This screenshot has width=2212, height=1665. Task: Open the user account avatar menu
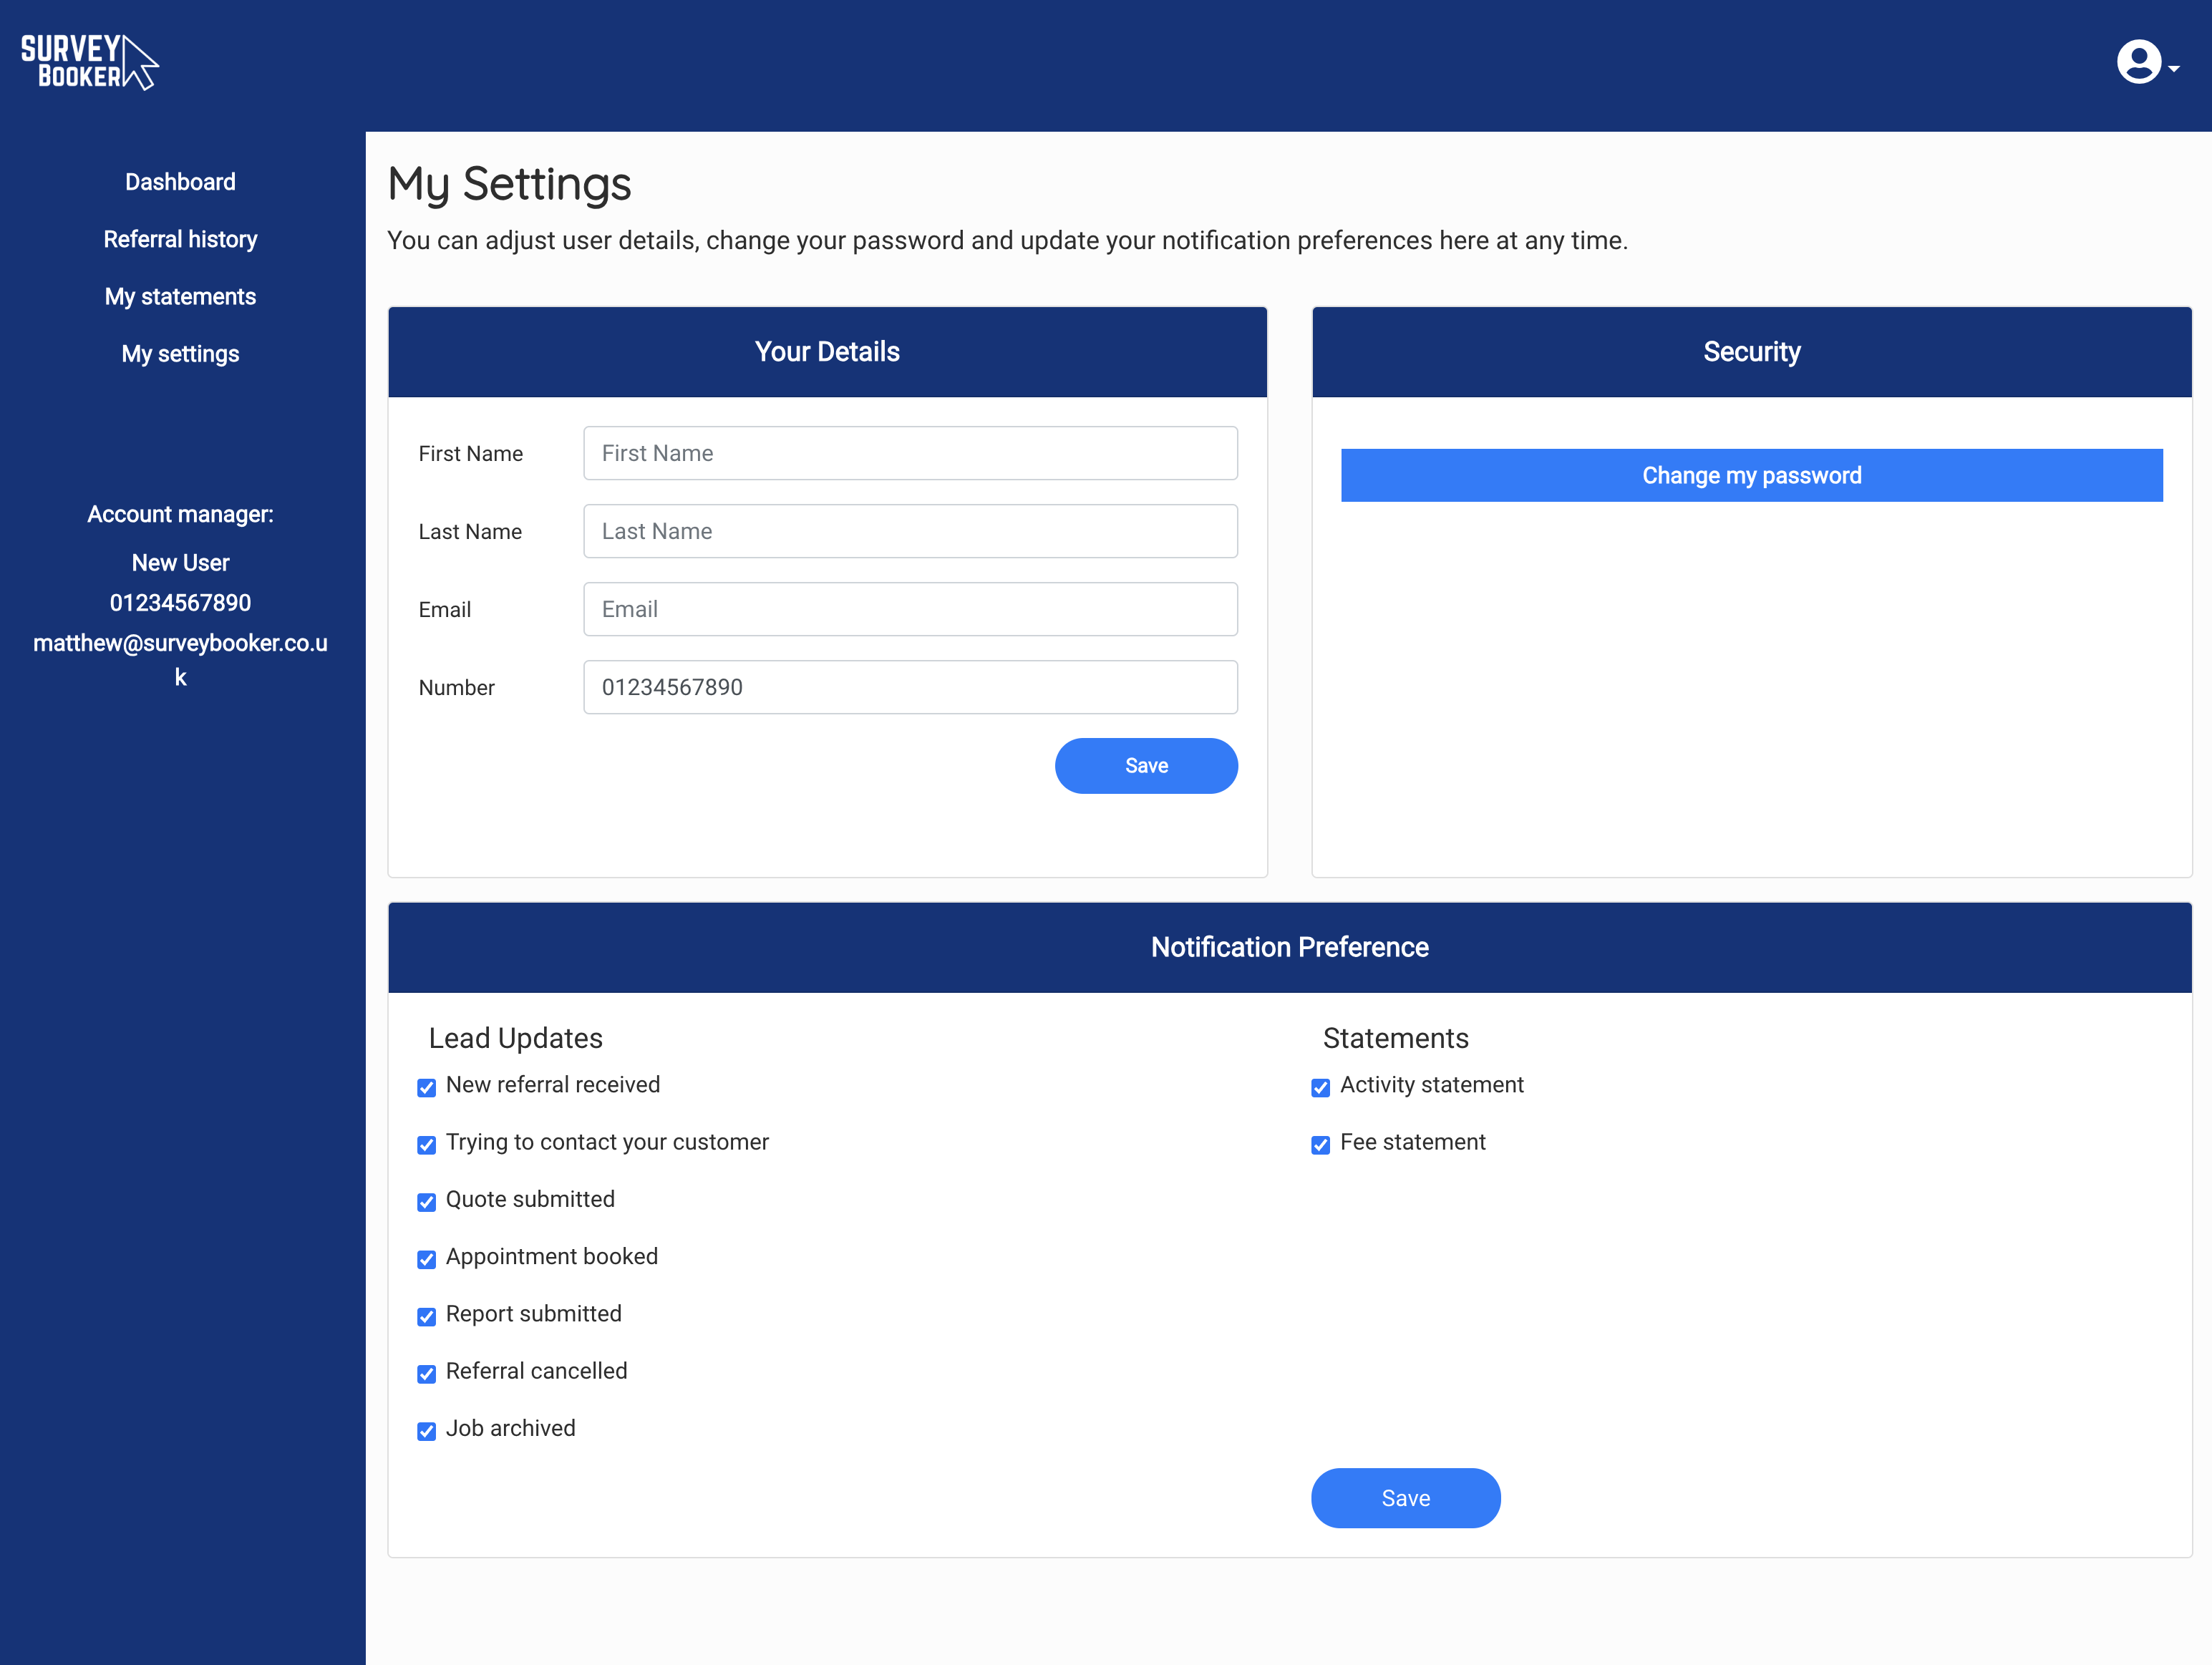tap(2139, 62)
